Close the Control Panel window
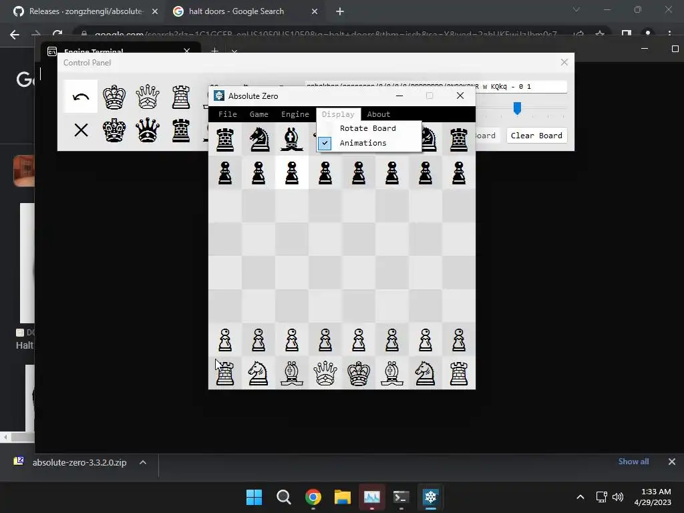Viewport: 684px width, 513px height. tap(564, 62)
